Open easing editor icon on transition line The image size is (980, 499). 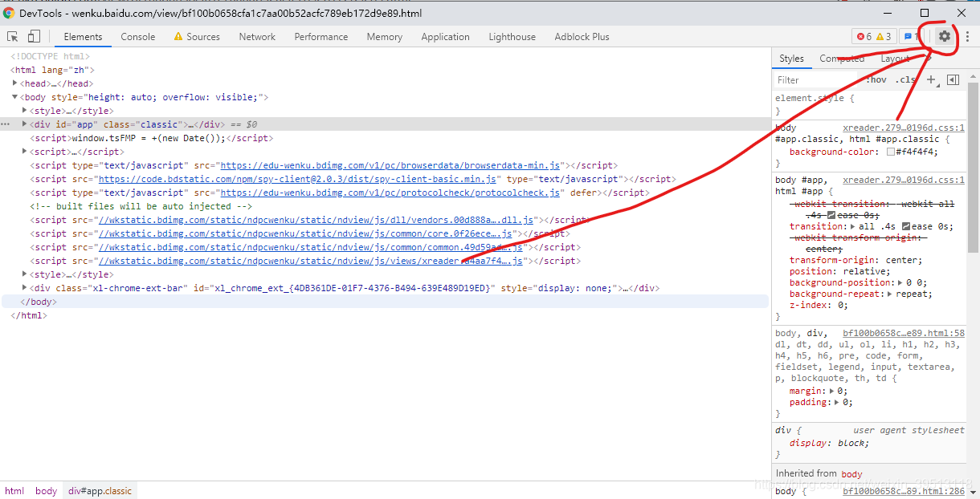point(906,227)
